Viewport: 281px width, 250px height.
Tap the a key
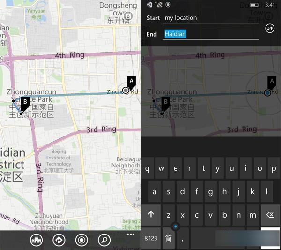154,191
